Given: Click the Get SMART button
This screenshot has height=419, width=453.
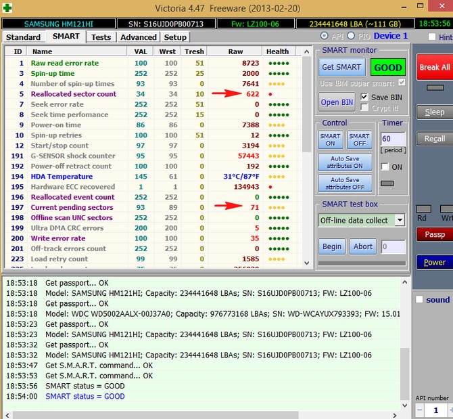Looking at the screenshot, I should click(341, 68).
